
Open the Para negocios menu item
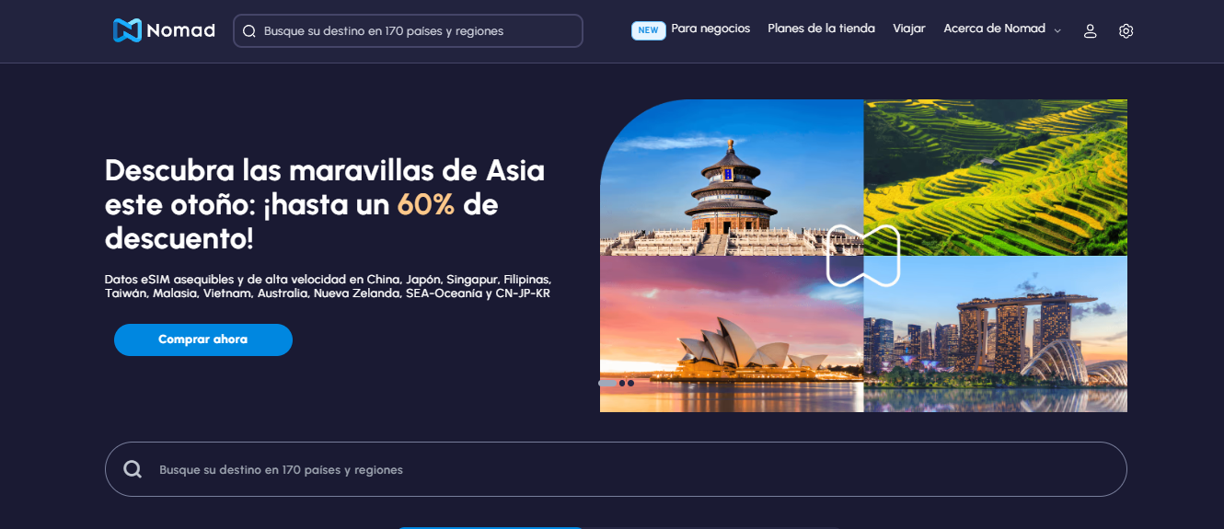[710, 29]
